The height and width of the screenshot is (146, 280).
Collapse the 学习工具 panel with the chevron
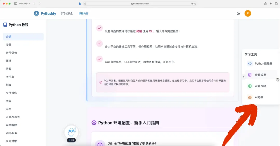(x=243, y=77)
